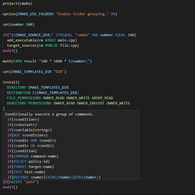195x195 pixels.
Task: Click the add_executable command
Action: pos(22,40)
